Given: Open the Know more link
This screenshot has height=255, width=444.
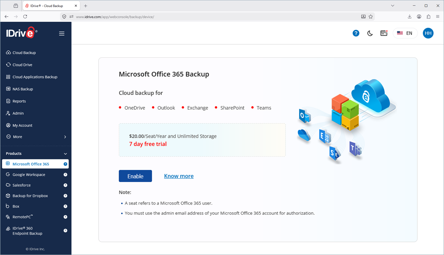Looking at the screenshot, I should click(x=179, y=176).
